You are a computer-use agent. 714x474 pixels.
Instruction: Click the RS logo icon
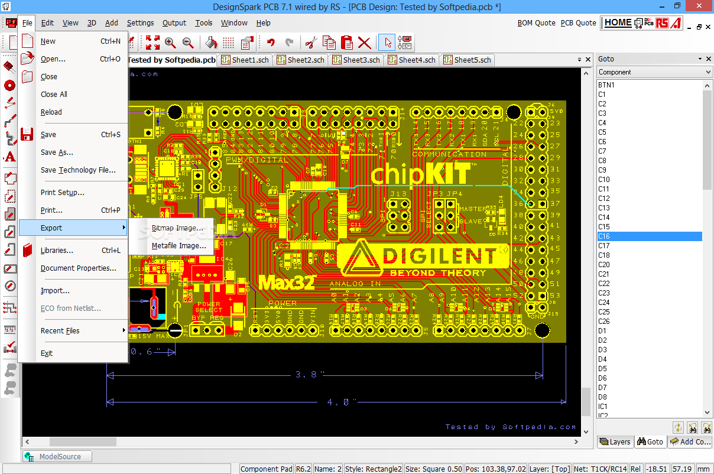pos(662,23)
